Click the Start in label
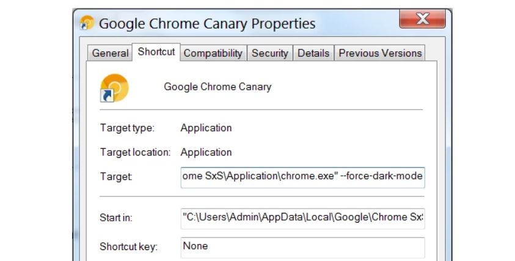The height and width of the screenshot is (261, 515). click(116, 218)
